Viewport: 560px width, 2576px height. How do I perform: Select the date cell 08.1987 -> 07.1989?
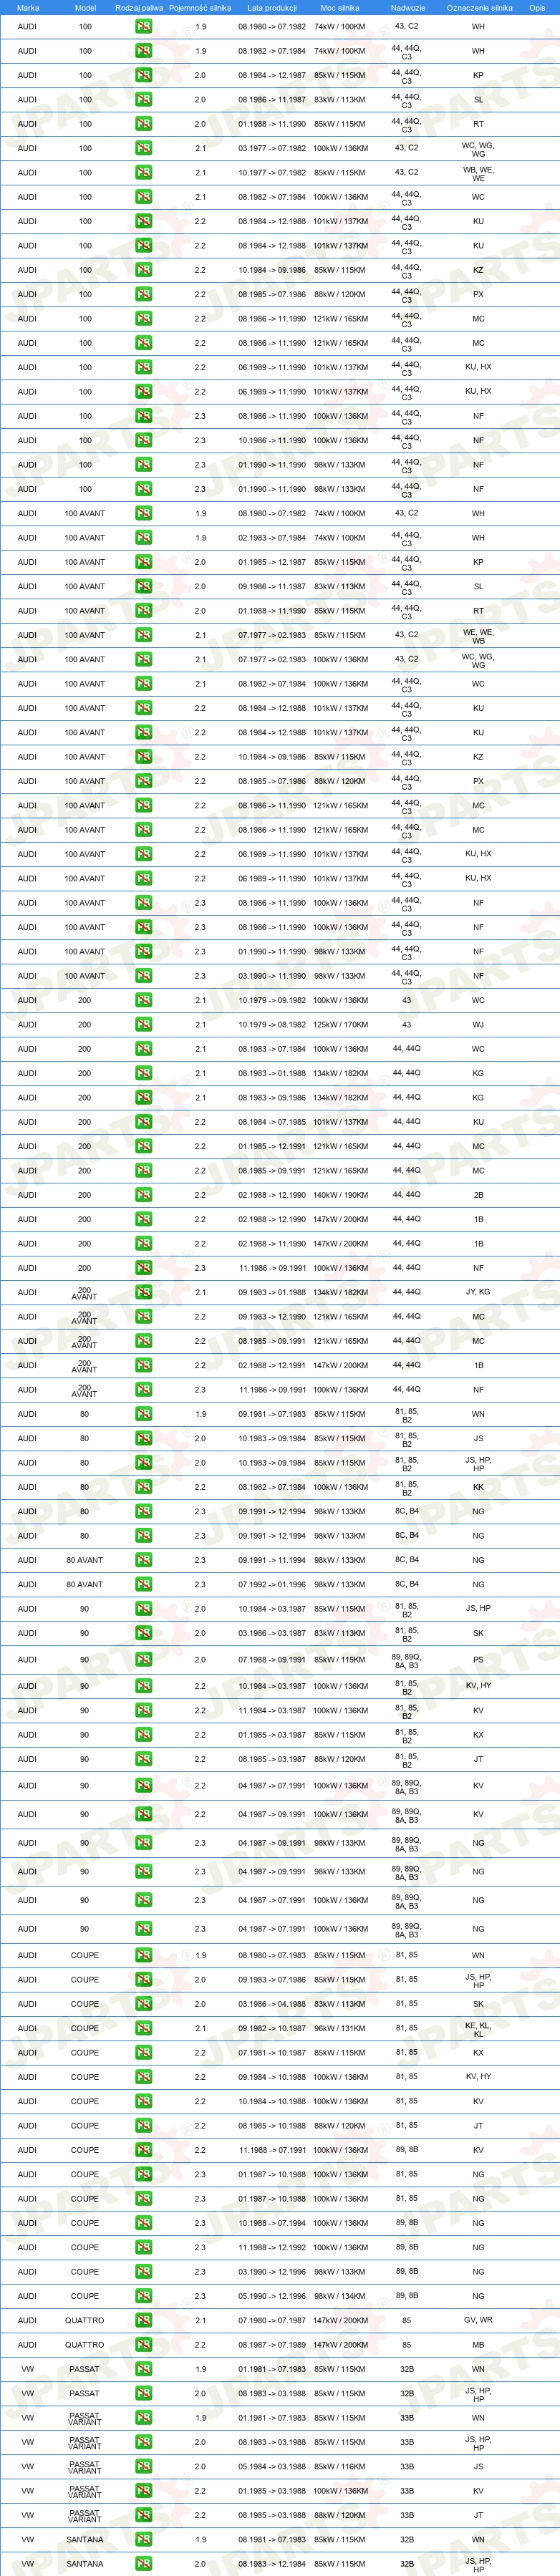coord(272,2344)
